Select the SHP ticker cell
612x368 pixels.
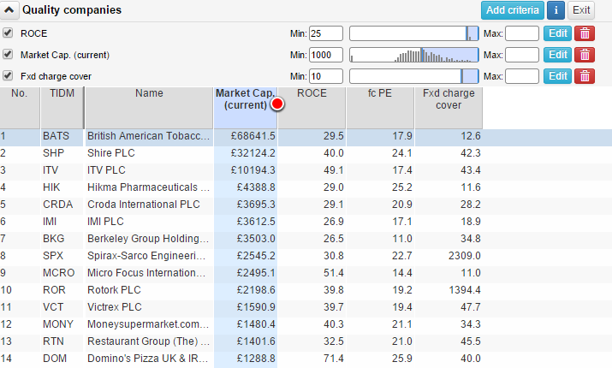(53, 153)
